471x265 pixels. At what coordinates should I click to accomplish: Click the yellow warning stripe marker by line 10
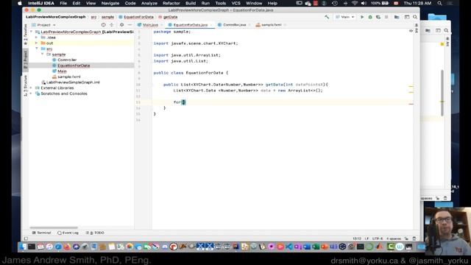click(x=411, y=87)
